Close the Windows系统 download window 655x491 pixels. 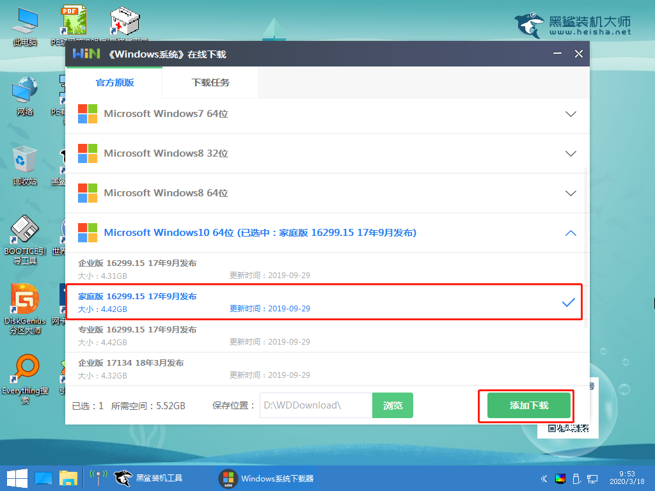point(578,54)
